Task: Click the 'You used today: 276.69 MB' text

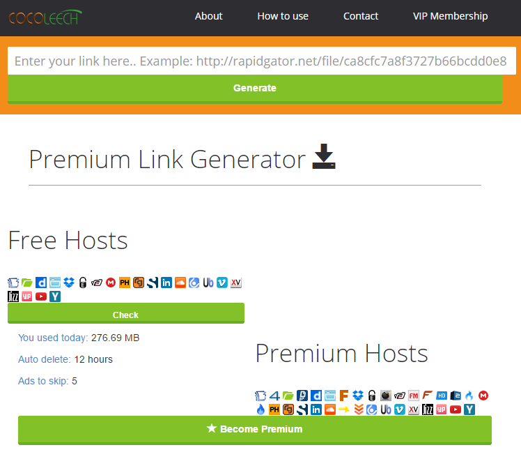Action: (79, 338)
